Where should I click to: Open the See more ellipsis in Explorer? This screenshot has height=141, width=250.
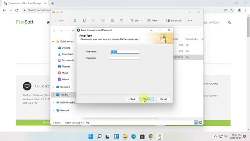pos(190,20)
